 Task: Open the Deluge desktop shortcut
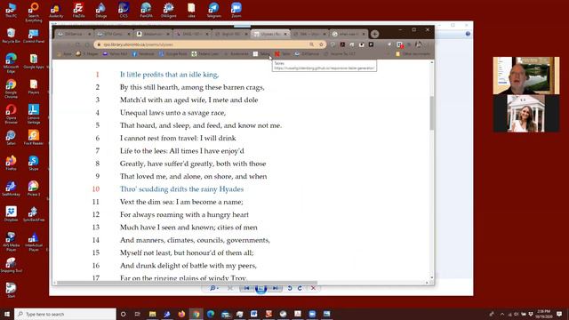(100, 10)
